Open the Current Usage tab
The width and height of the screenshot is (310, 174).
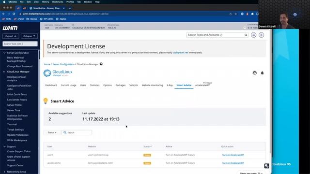68,85
